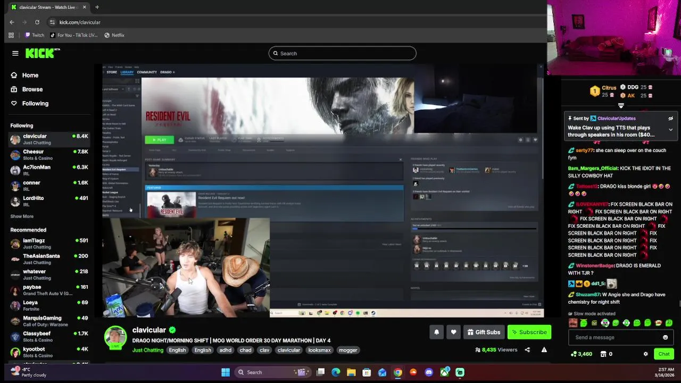Image resolution: width=681 pixels, height=383 pixels.
Task: Open the conner IRL channel
Action: pyautogui.click(x=49, y=186)
